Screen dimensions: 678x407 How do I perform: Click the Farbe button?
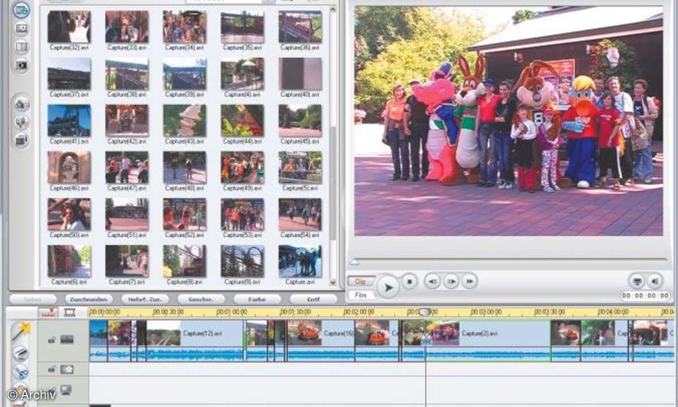coord(257,299)
